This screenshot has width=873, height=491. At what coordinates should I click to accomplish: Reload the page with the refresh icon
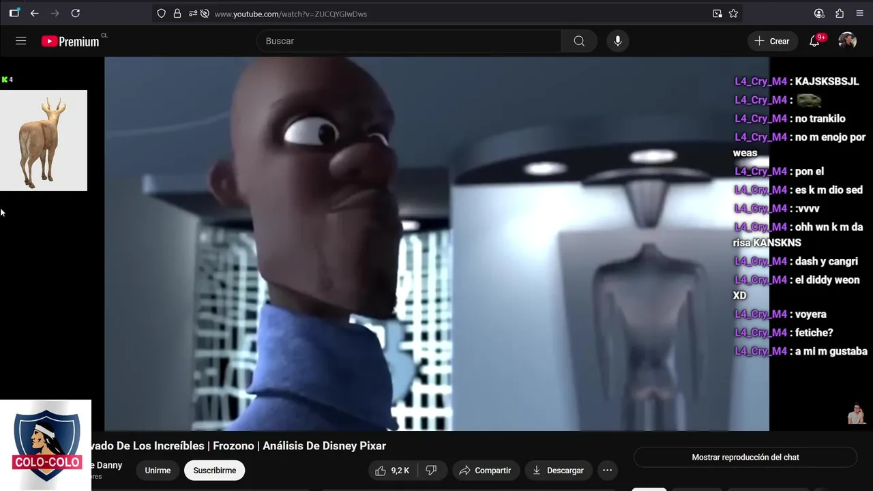76,13
